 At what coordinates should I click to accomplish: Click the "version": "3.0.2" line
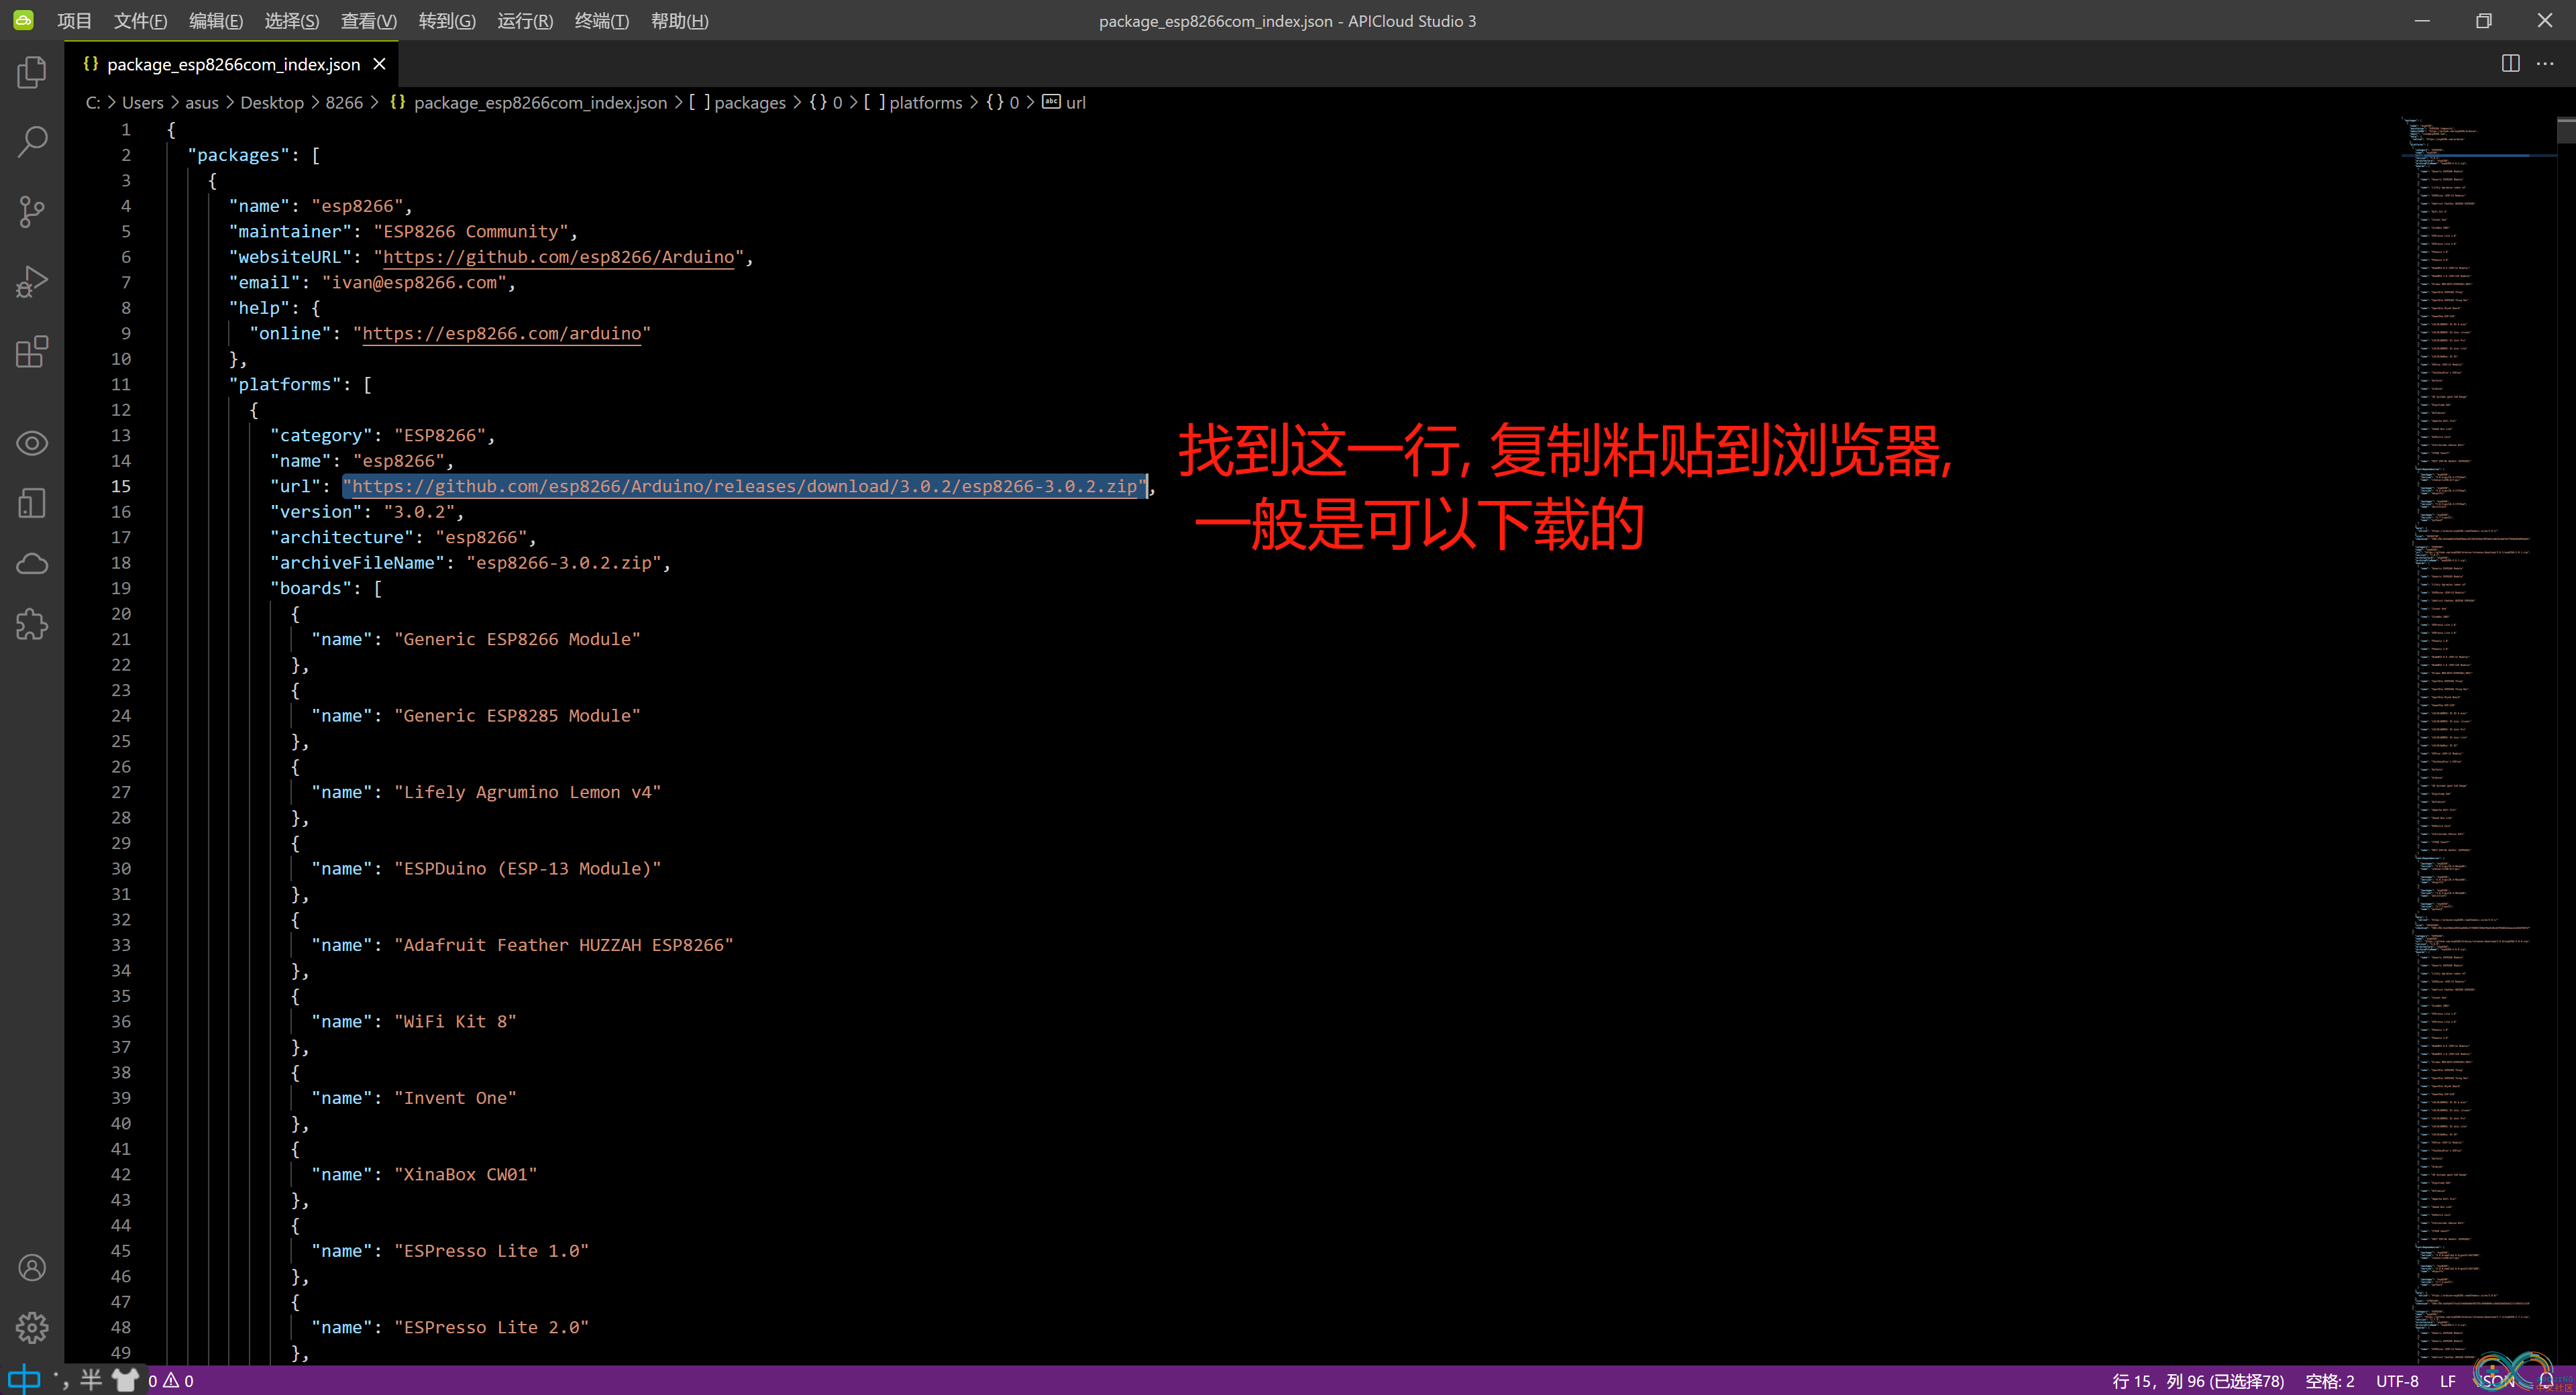click(367, 512)
